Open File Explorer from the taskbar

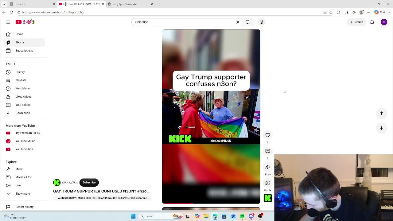point(206,216)
